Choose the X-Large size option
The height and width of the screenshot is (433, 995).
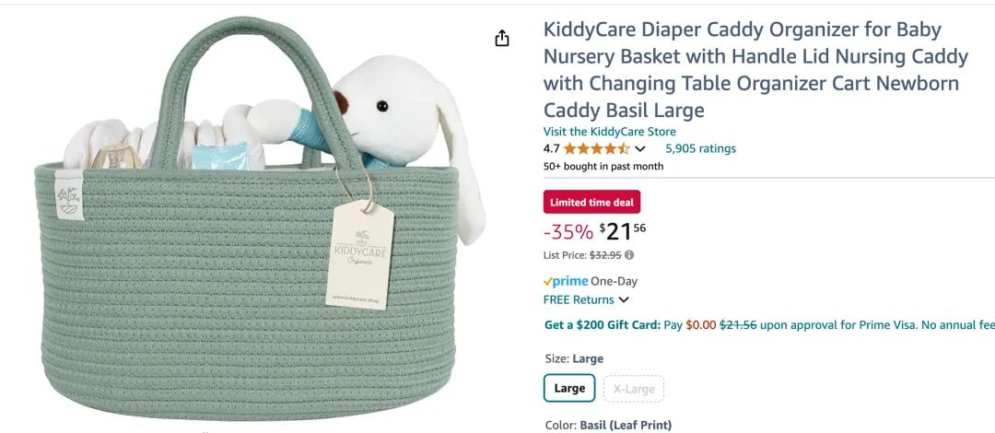(x=634, y=389)
